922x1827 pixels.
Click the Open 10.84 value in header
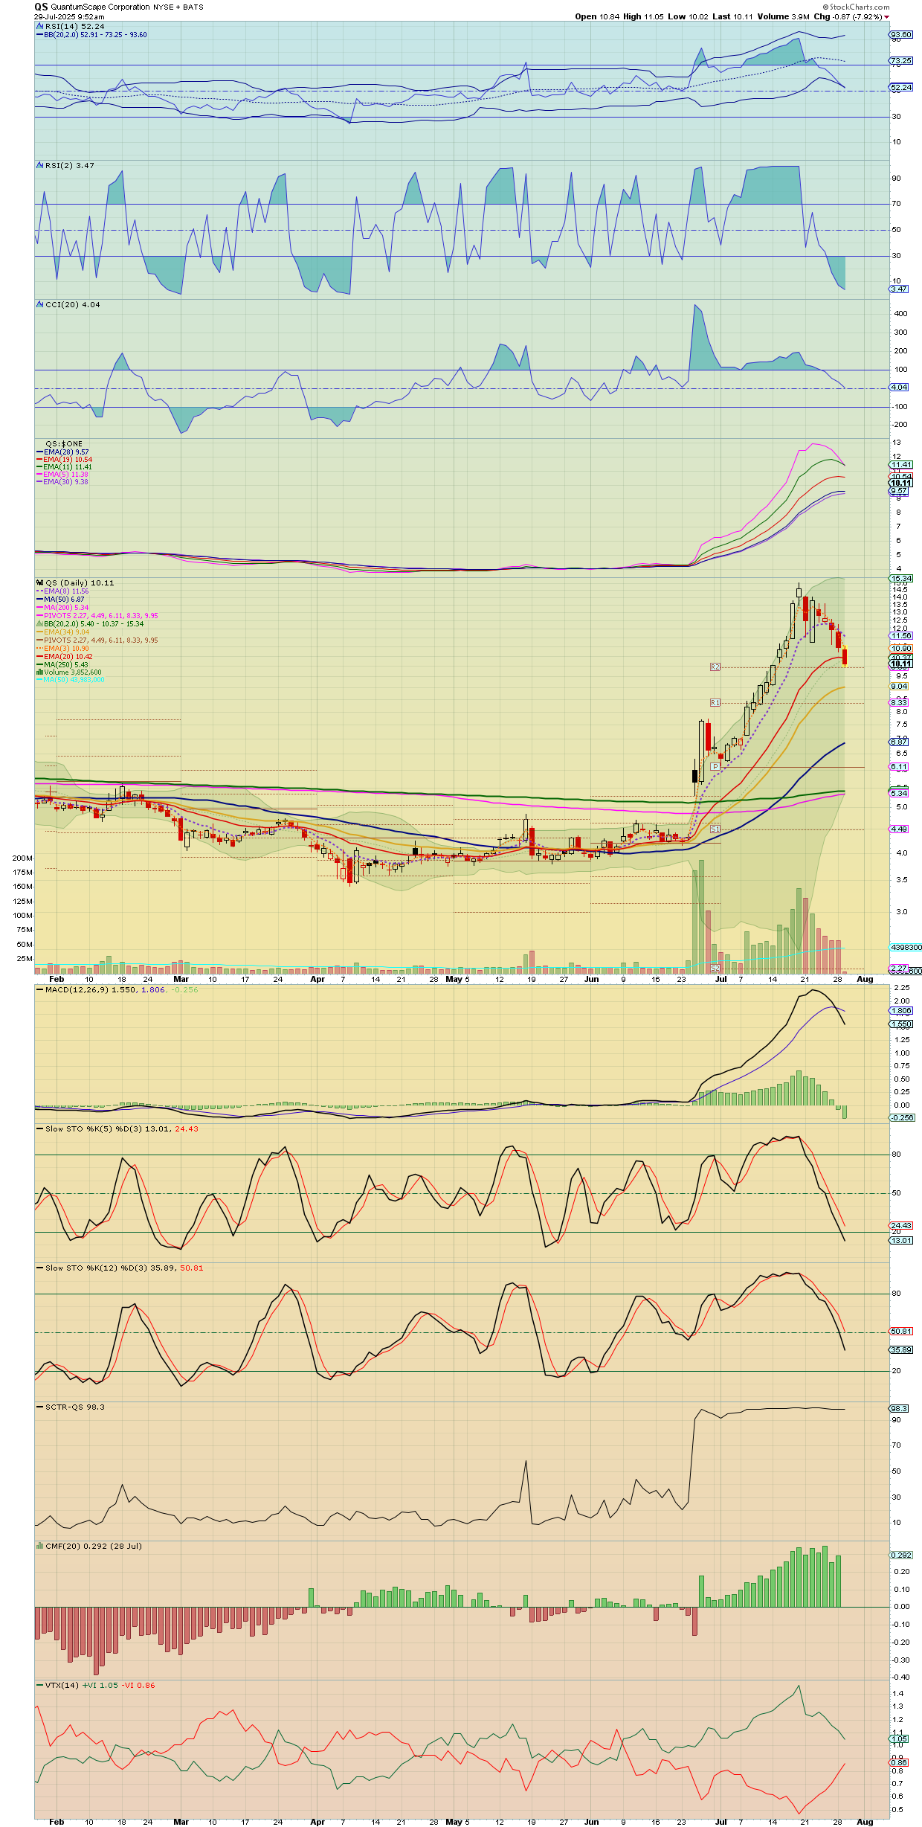[x=597, y=16]
